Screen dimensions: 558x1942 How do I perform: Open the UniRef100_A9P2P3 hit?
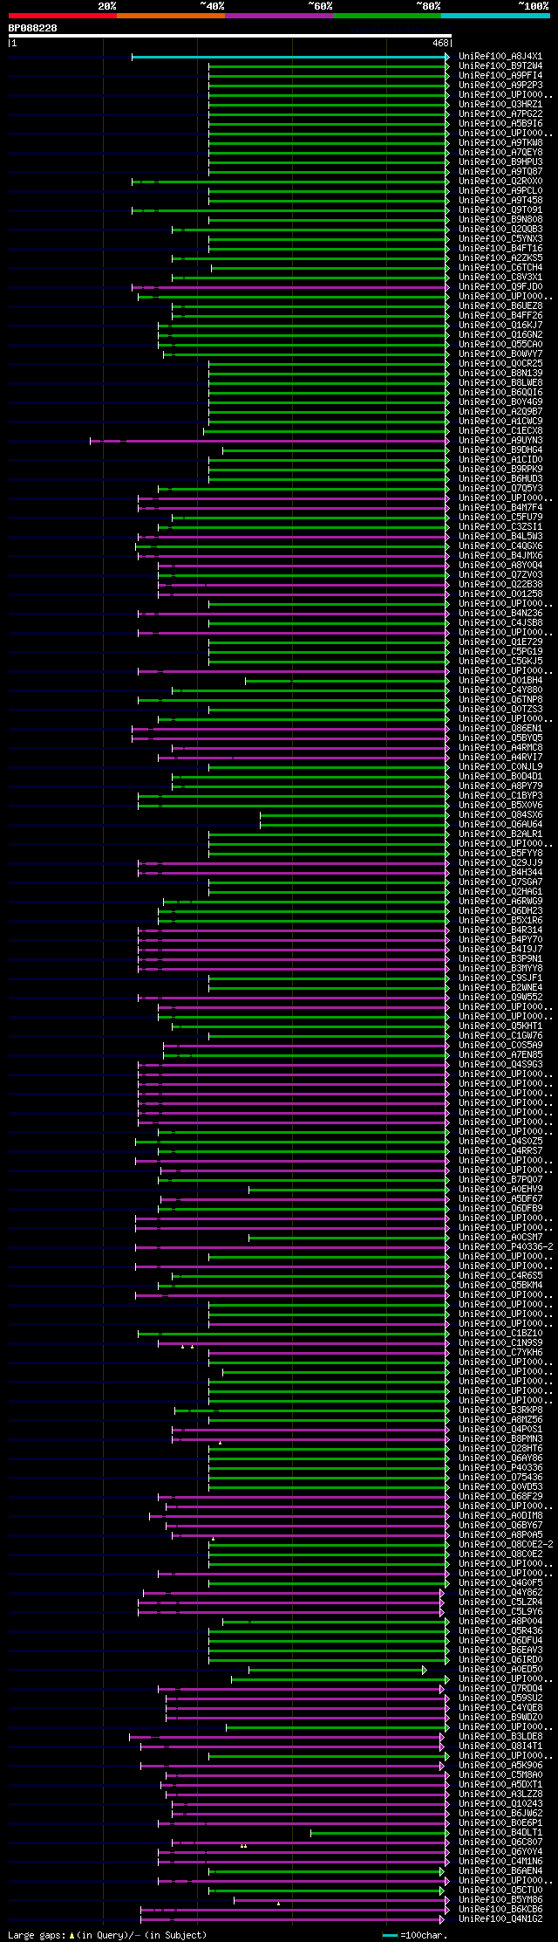(500, 86)
